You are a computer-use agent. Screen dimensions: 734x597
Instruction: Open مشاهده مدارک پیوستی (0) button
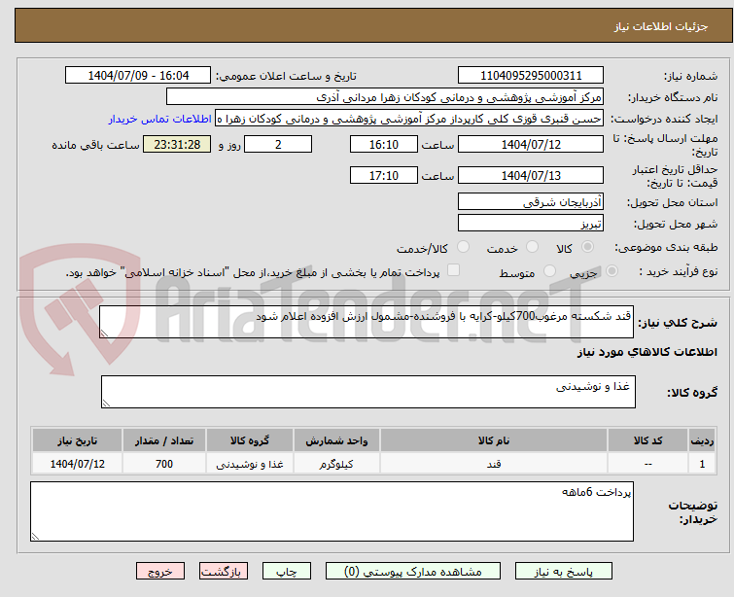click(413, 572)
